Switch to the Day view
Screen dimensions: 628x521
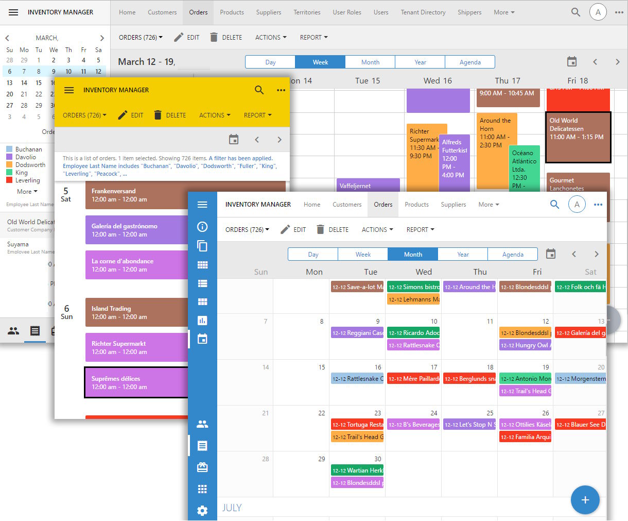(x=312, y=254)
